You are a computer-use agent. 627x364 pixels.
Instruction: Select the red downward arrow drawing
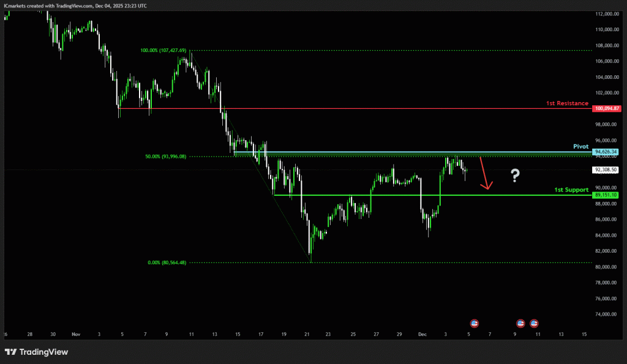[485, 174]
